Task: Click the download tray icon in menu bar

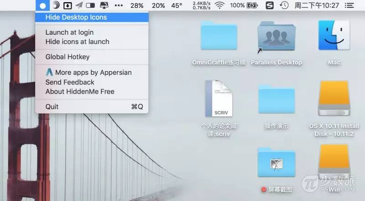Action: pos(67,5)
